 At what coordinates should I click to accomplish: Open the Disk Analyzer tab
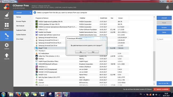[23, 26]
